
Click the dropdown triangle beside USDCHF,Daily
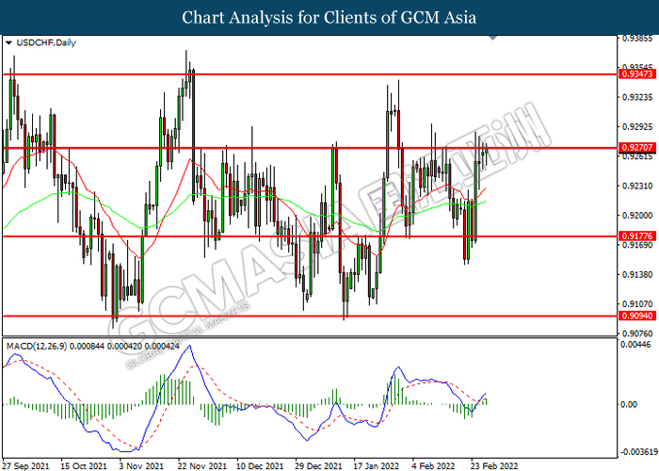point(8,43)
